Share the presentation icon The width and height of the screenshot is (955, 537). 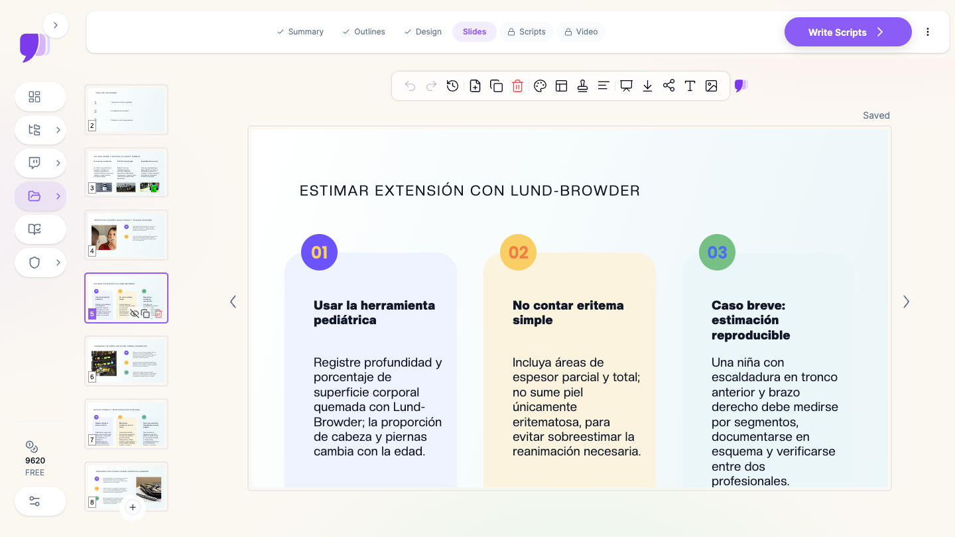(668, 86)
